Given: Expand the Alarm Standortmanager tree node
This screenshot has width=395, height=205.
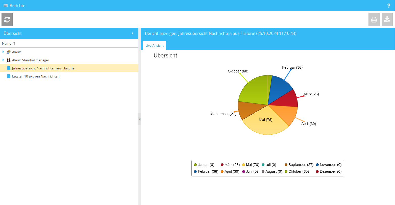Looking at the screenshot, I should pos(3,60).
